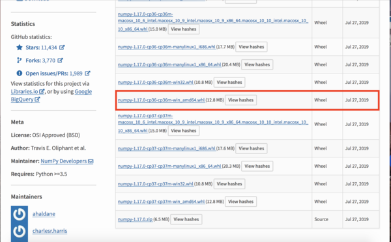View hashes for cp37m-win32 wheel
Screen dimensions: 391x242
coord(229,183)
